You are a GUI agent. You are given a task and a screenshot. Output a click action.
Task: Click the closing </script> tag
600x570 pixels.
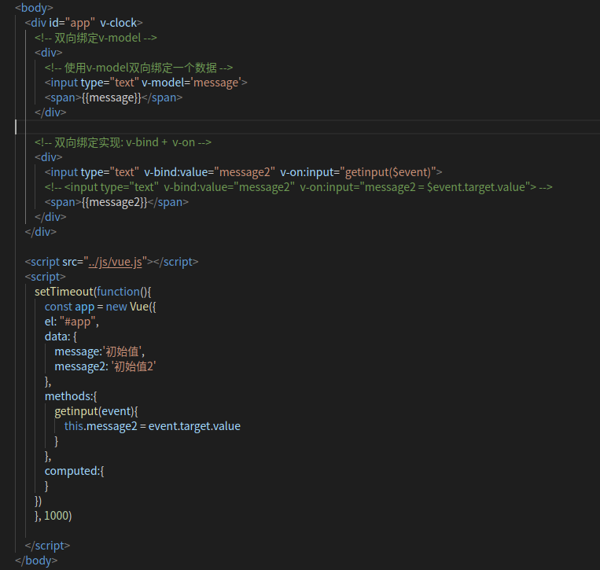[x=47, y=546]
